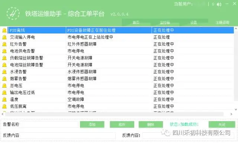Select the 温度 cell
The height and width of the screenshot is (143, 238).
coord(14,100)
